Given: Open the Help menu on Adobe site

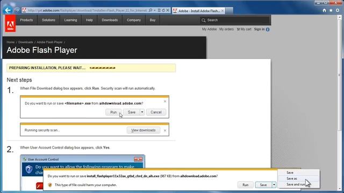Looking at the screenshot, I should coord(89,20).
